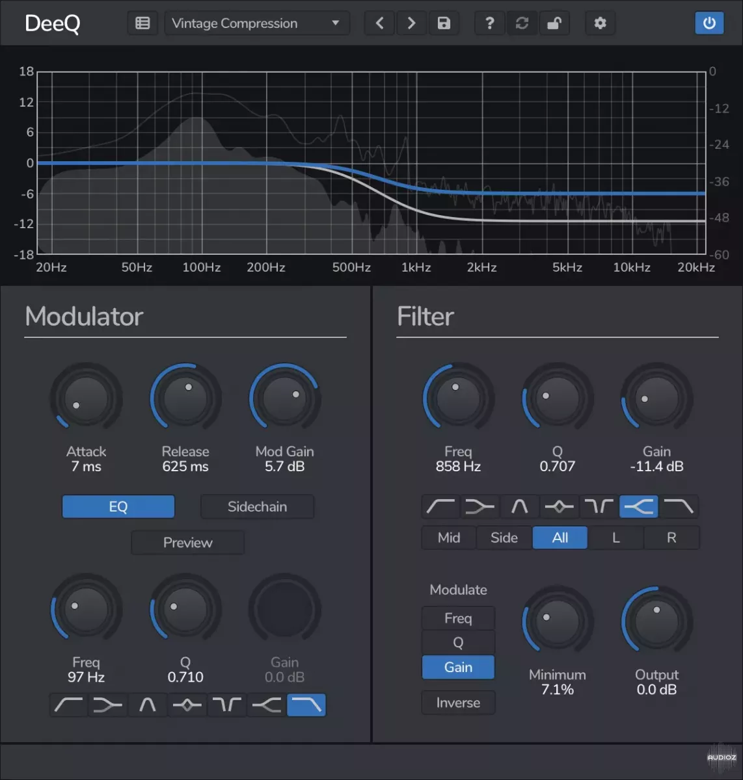
Task: Select Filter band-pass shape icon
Action: [520, 506]
